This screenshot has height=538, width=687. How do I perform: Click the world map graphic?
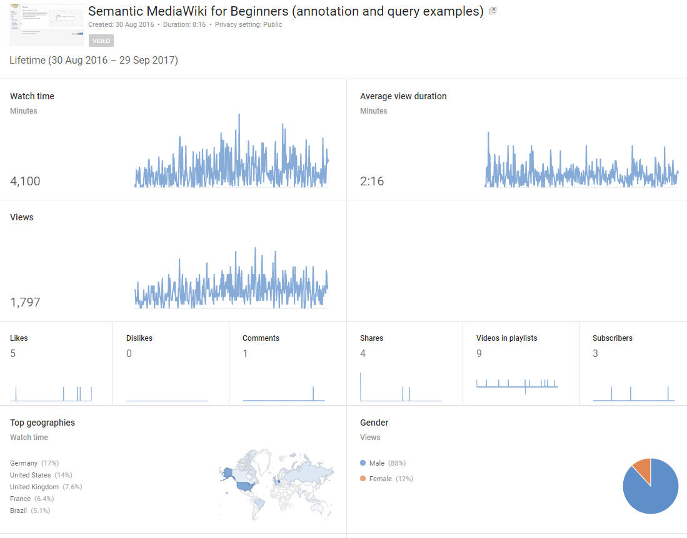coord(276,485)
